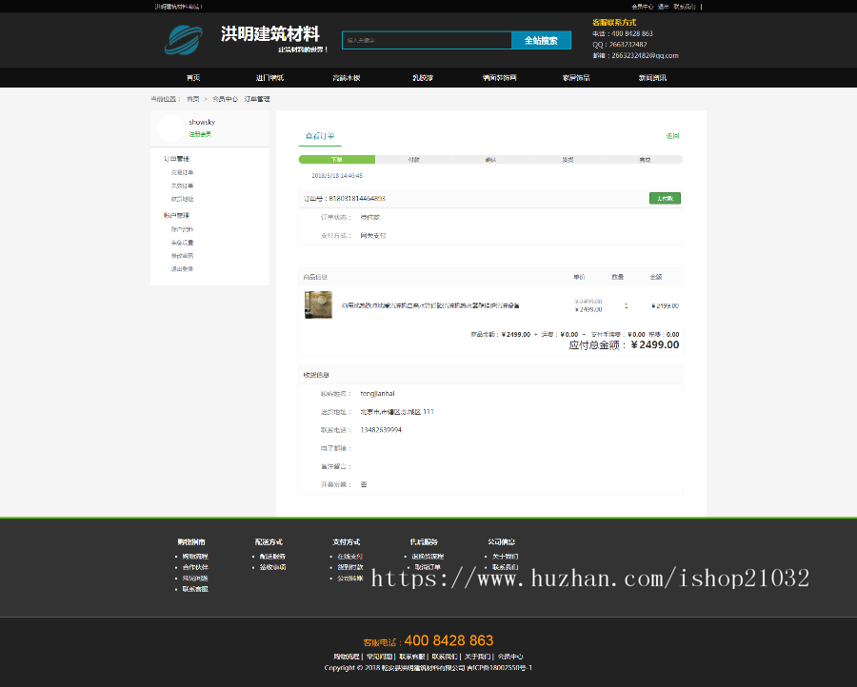Click the order number B18031814464893

(x=357, y=198)
